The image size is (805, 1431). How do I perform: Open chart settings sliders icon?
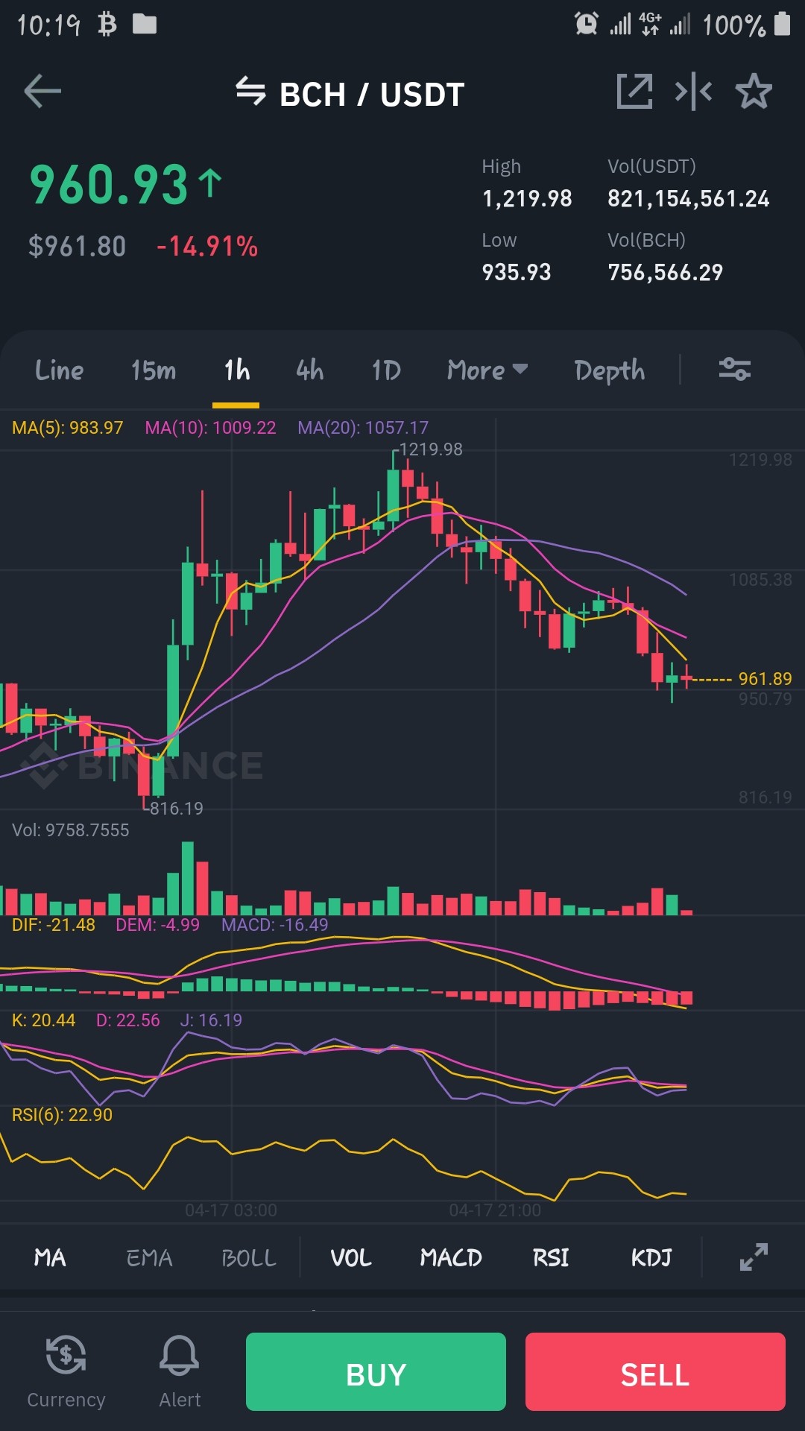[x=734, y=369]
